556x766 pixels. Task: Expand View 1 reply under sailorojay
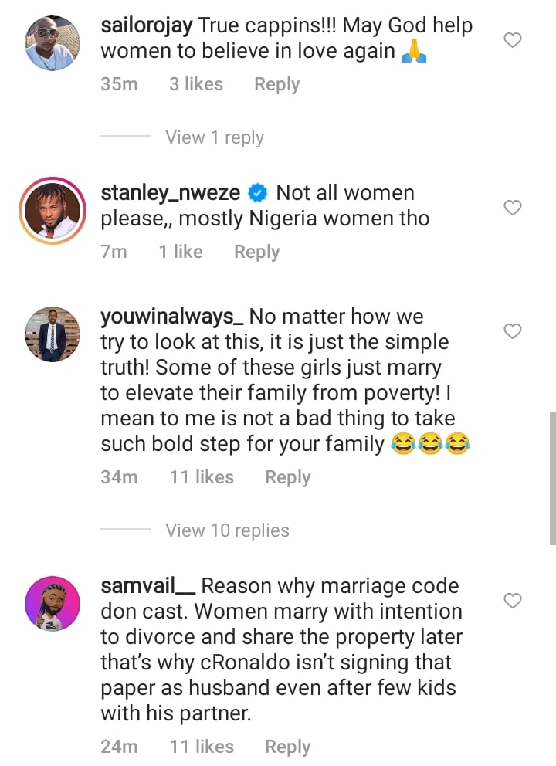coord(215,137)
